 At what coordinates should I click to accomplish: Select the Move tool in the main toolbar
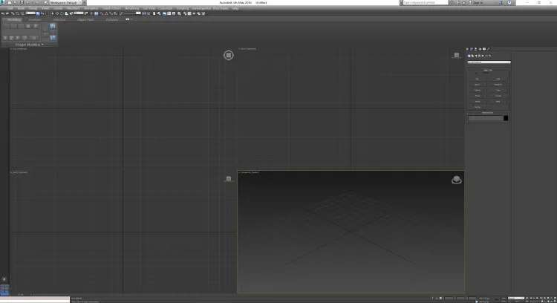tap(57, 13)
